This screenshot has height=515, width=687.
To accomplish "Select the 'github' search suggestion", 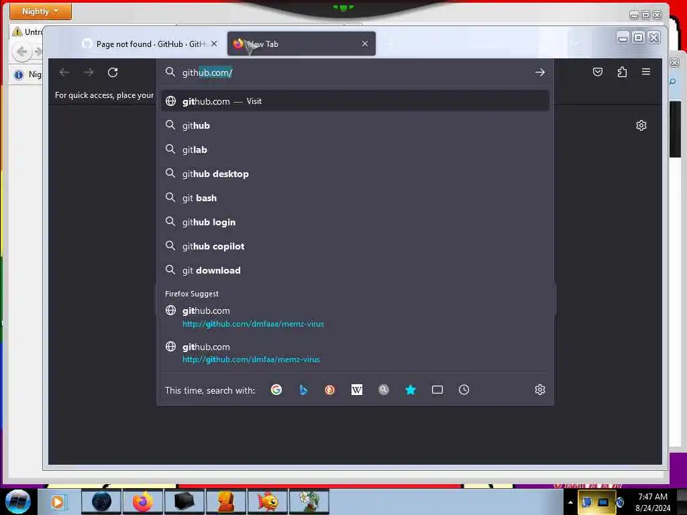I will [355, 125].
